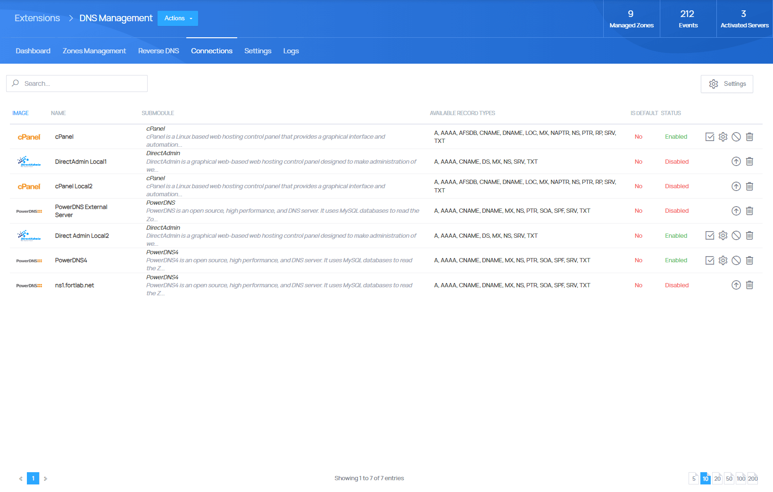Screen dimensions: 773x492
Task: Sort by the IS DEFAULT column header
Action: click(644, 113)
